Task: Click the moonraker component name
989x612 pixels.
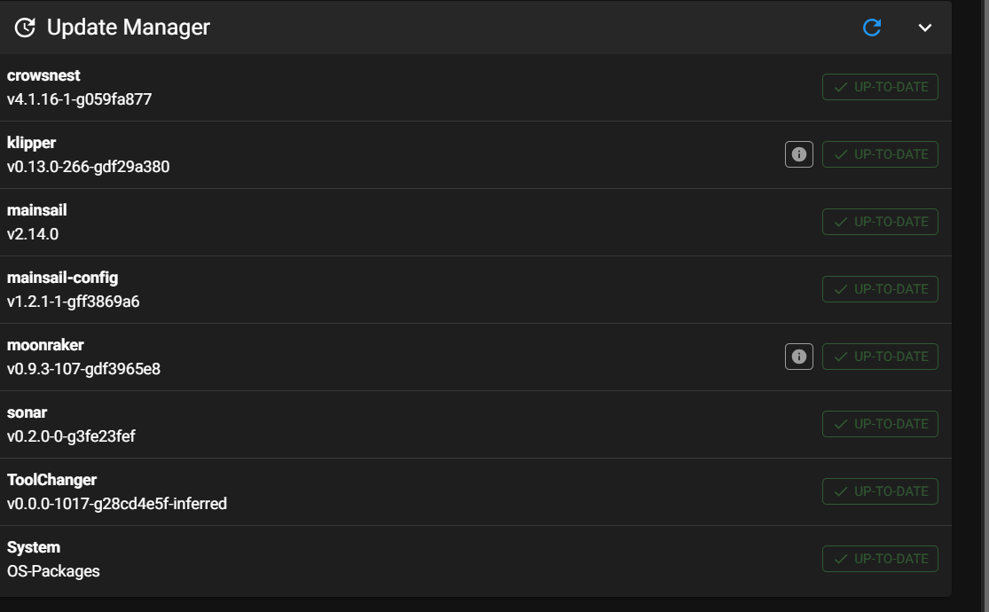Action: coord(45,345)
